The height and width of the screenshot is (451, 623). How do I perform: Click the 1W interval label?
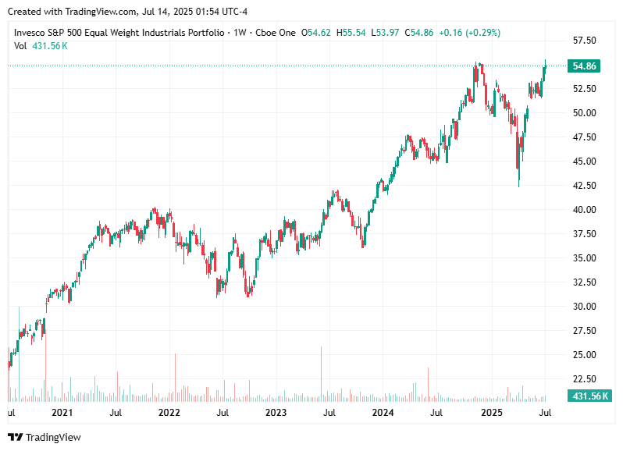pos(240,33)
